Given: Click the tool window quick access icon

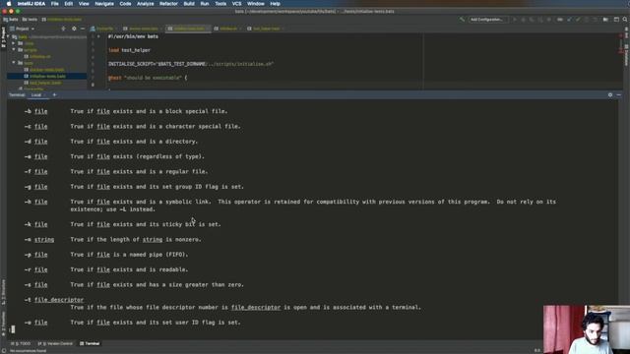Looking at the screenshot, I should [x=3, y=351].
